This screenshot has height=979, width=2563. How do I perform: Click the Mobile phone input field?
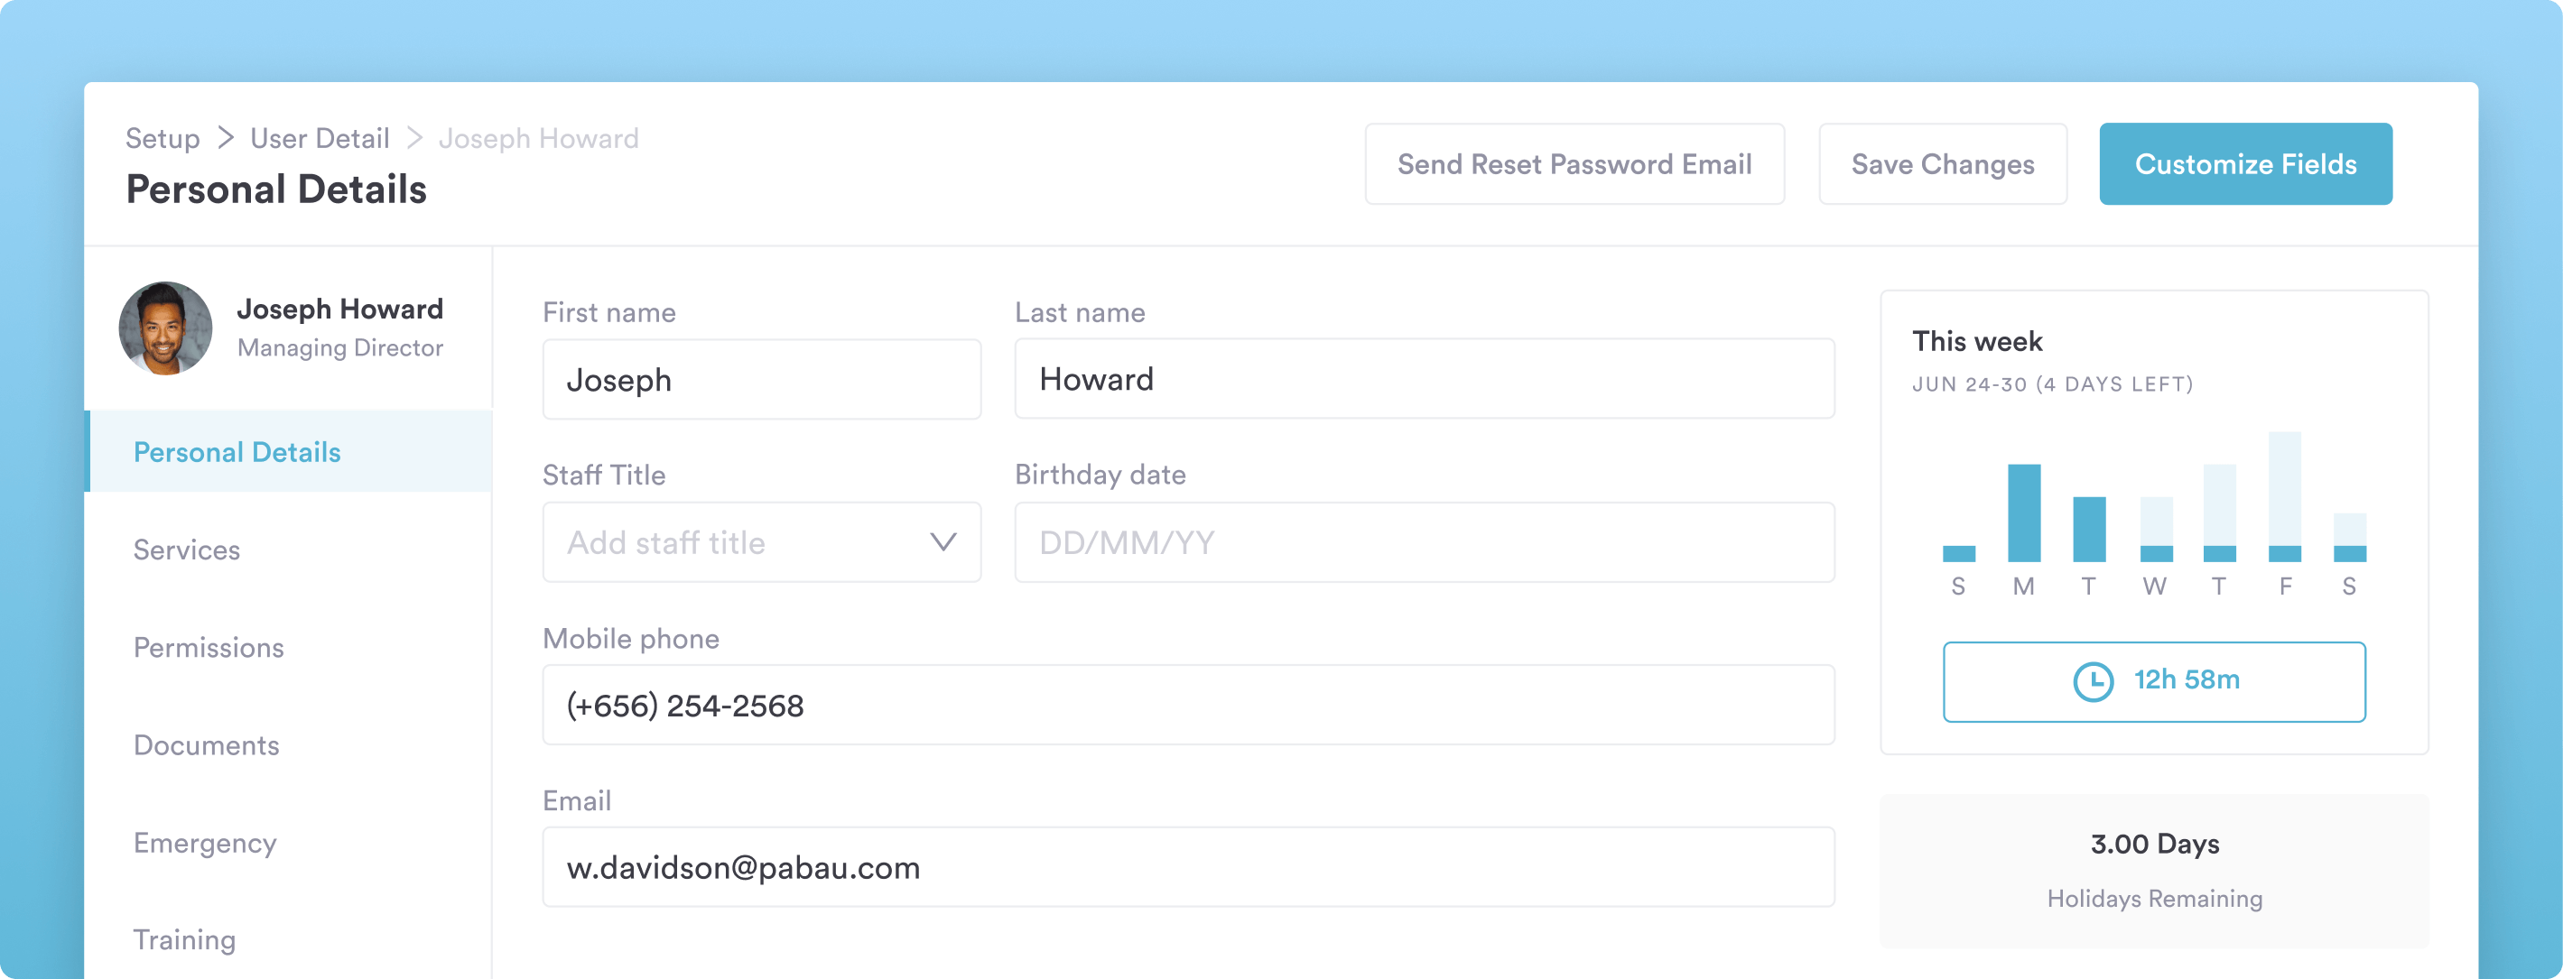click(x=1188, y=706)
